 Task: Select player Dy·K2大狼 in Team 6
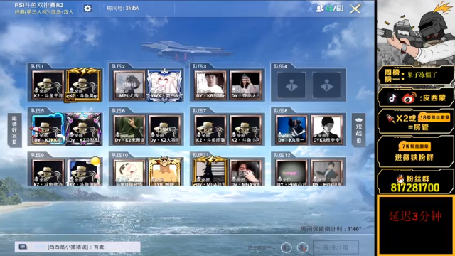click(165, 129)
